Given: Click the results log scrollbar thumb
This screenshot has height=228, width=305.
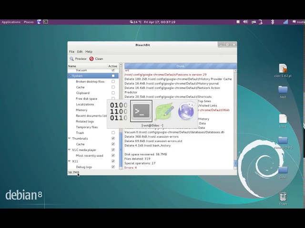Looking at the screenshot, I should tap(235, 163).
